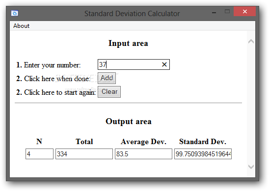Image resolution: width=269 pixels, height=191 pixels.
Task: Click the 'Total' column header
Action: (x=84, y=142)
